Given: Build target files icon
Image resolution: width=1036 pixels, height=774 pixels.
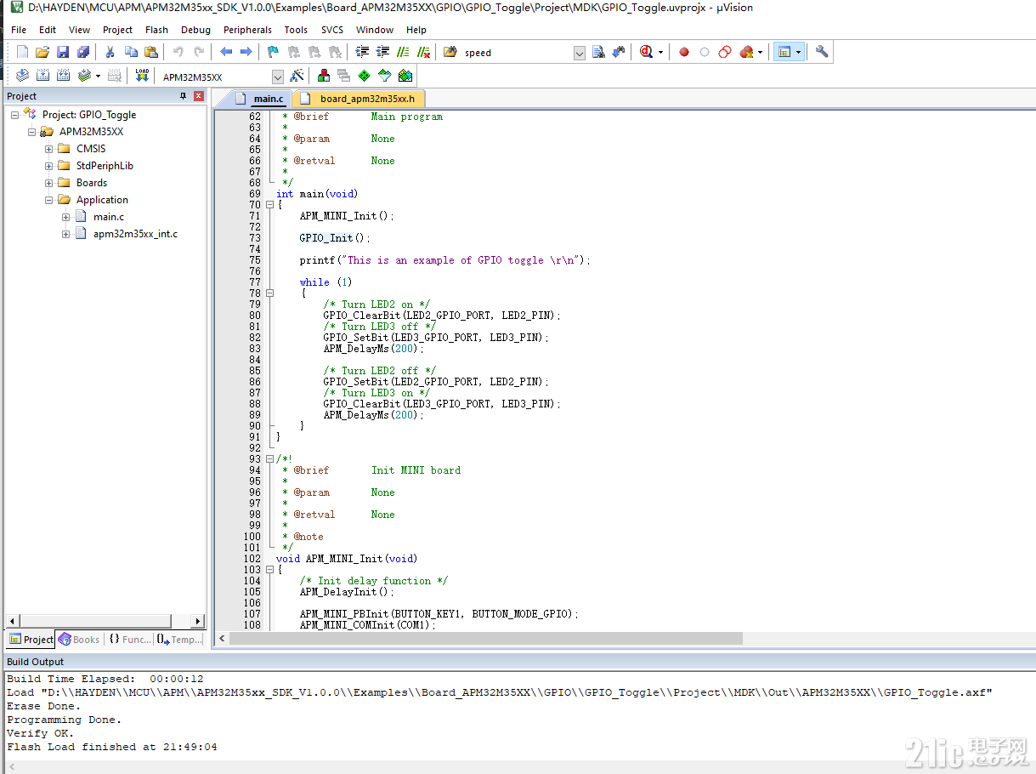Looking at the screenshot, I should click(42, 76).
